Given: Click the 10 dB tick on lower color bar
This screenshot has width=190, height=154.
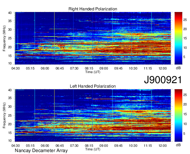Looking at the screenshot, I should coord(185,124).
